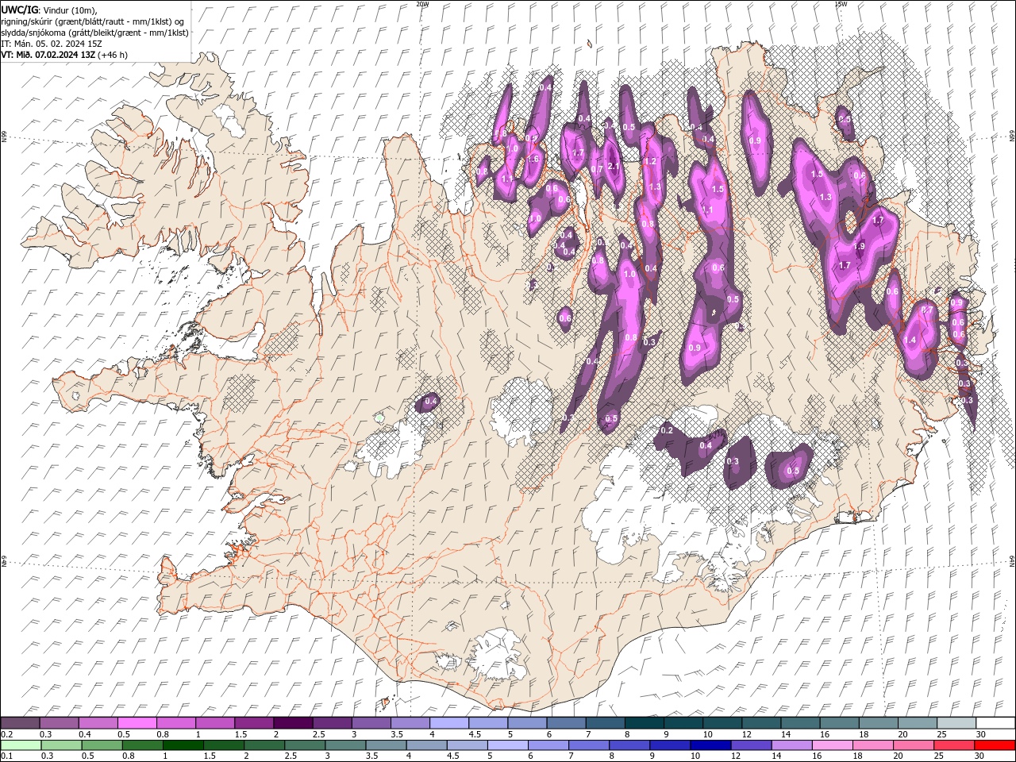Select the 'VT: Mið. 07.02.2024 13Z (+46 h)' line
Viewport: 1016px width, 762px height.
(x=64, y=55)
